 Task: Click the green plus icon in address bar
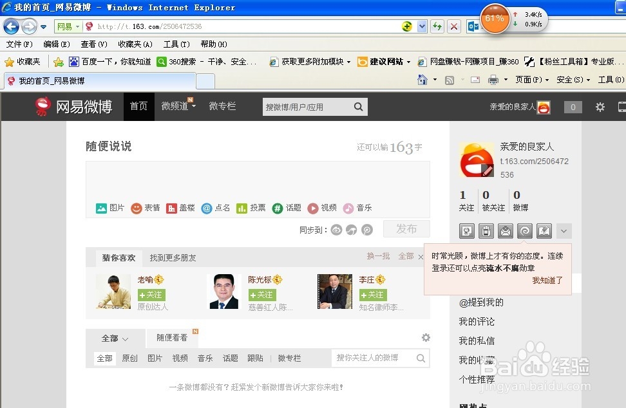click(407, 26)
